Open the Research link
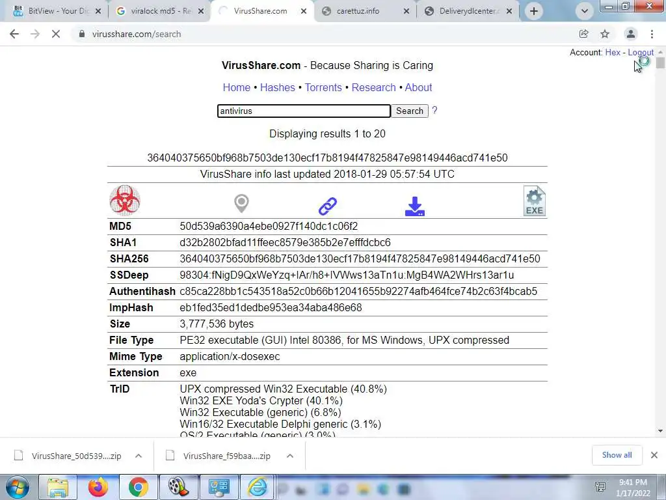Viewport: 666px width, 500px height. coord(374,88)
